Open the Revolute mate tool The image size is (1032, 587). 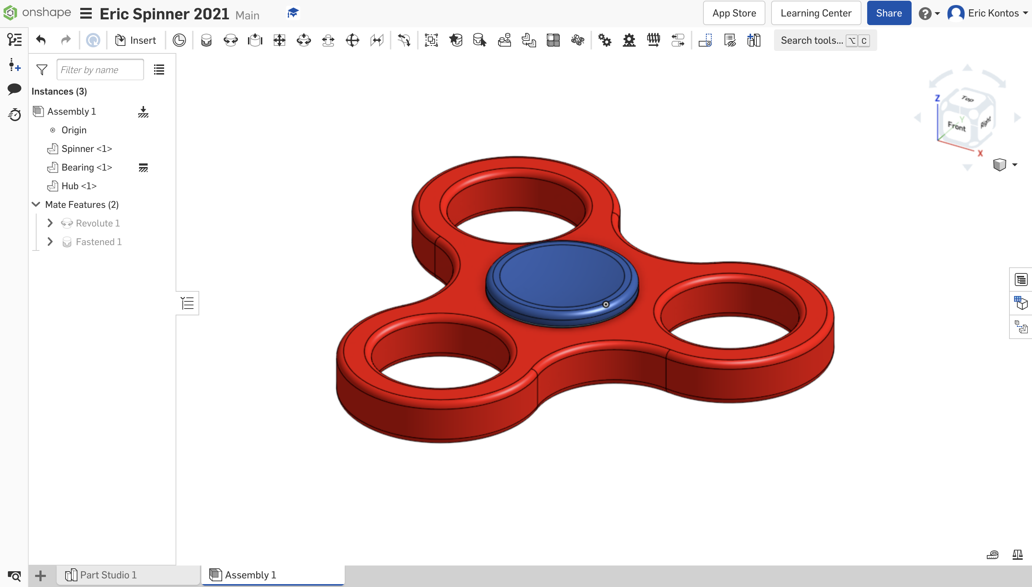point(230,40)
